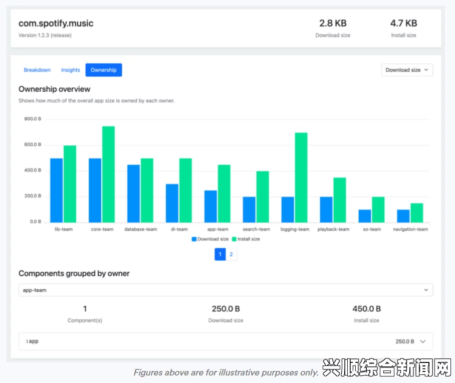Click the 400.0 B axis label
Screen dimensions: 455x383
point(33,170)
